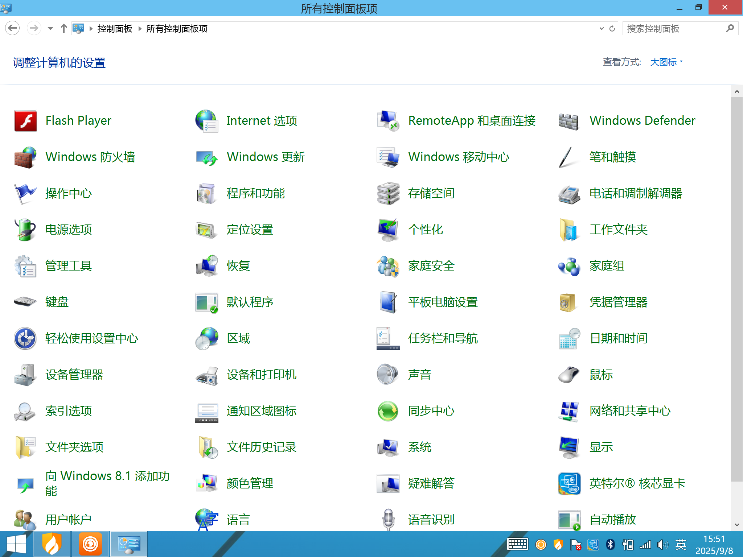Open the Flash Player icon
743x557 pixels.
(25, 121)
